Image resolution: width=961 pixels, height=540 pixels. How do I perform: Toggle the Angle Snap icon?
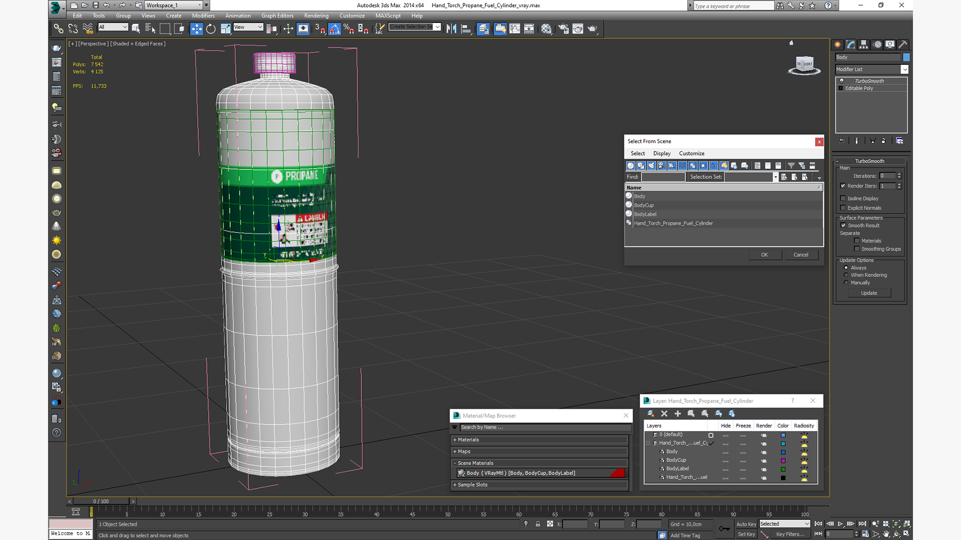[x=334, y=28]
